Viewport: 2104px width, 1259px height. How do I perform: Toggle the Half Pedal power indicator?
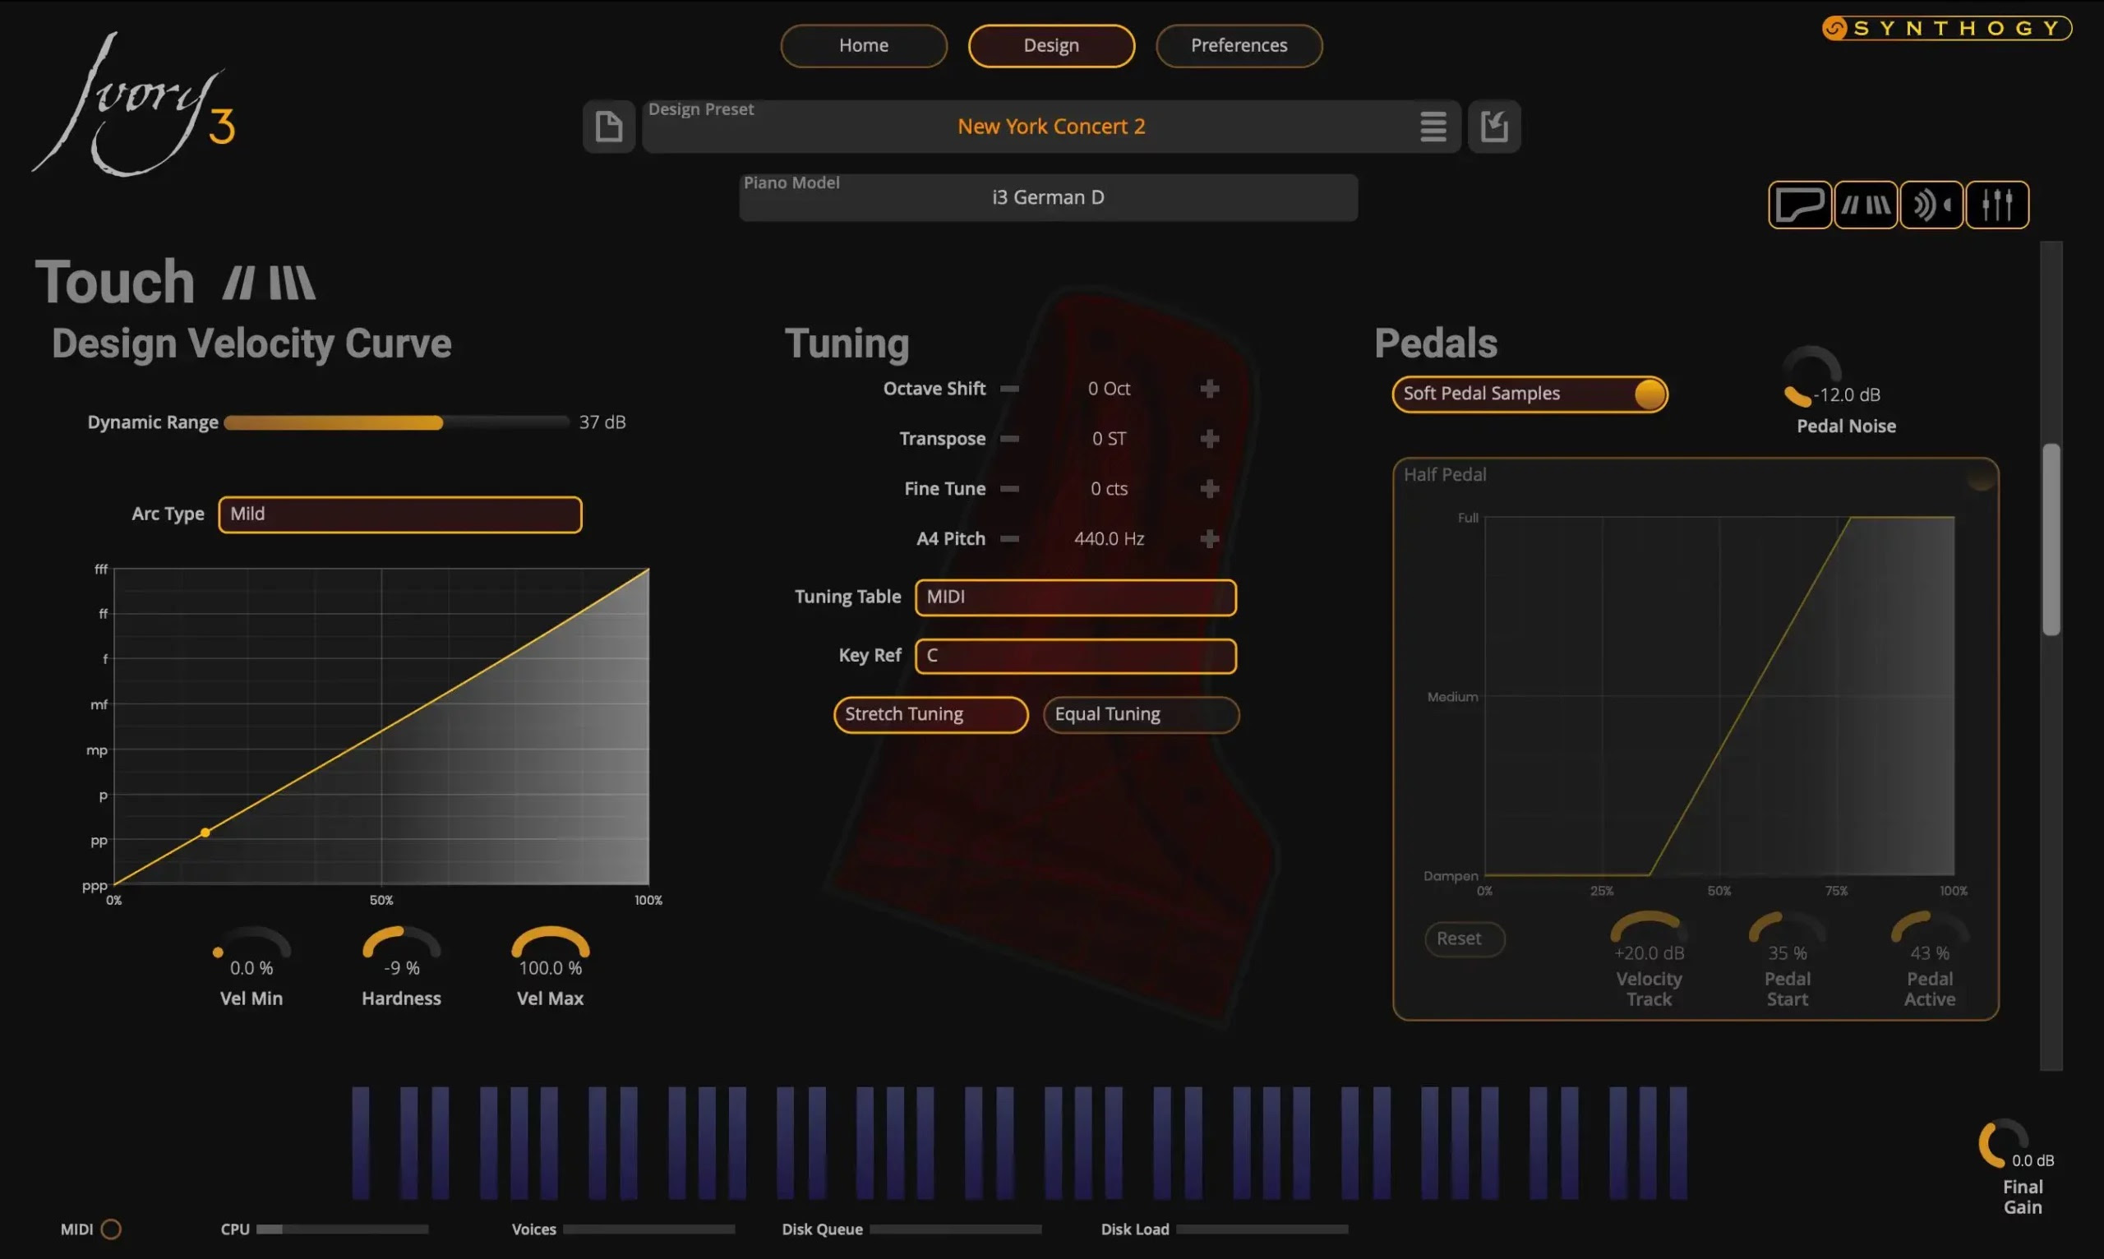(x=1981, y=477)
